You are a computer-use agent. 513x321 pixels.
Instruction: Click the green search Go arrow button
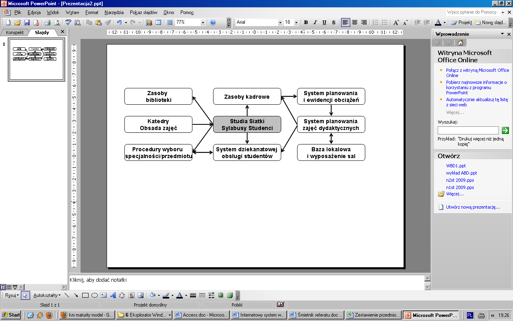point(505,130)
